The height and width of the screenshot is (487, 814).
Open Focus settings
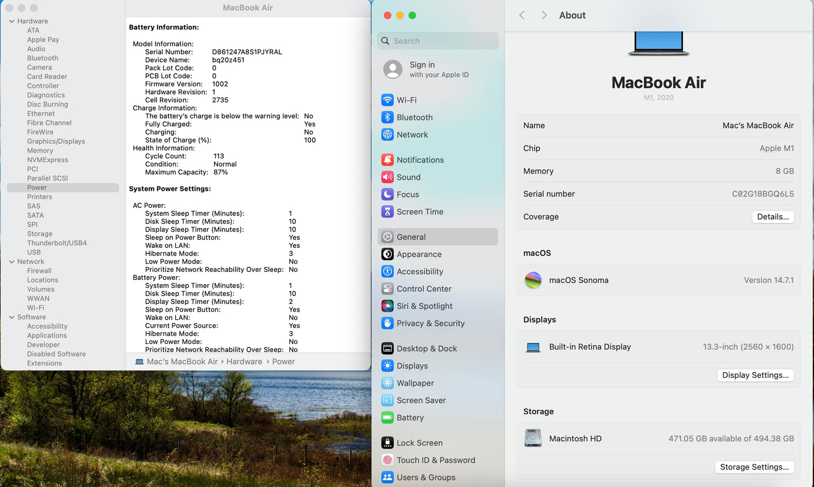[407, 194]
